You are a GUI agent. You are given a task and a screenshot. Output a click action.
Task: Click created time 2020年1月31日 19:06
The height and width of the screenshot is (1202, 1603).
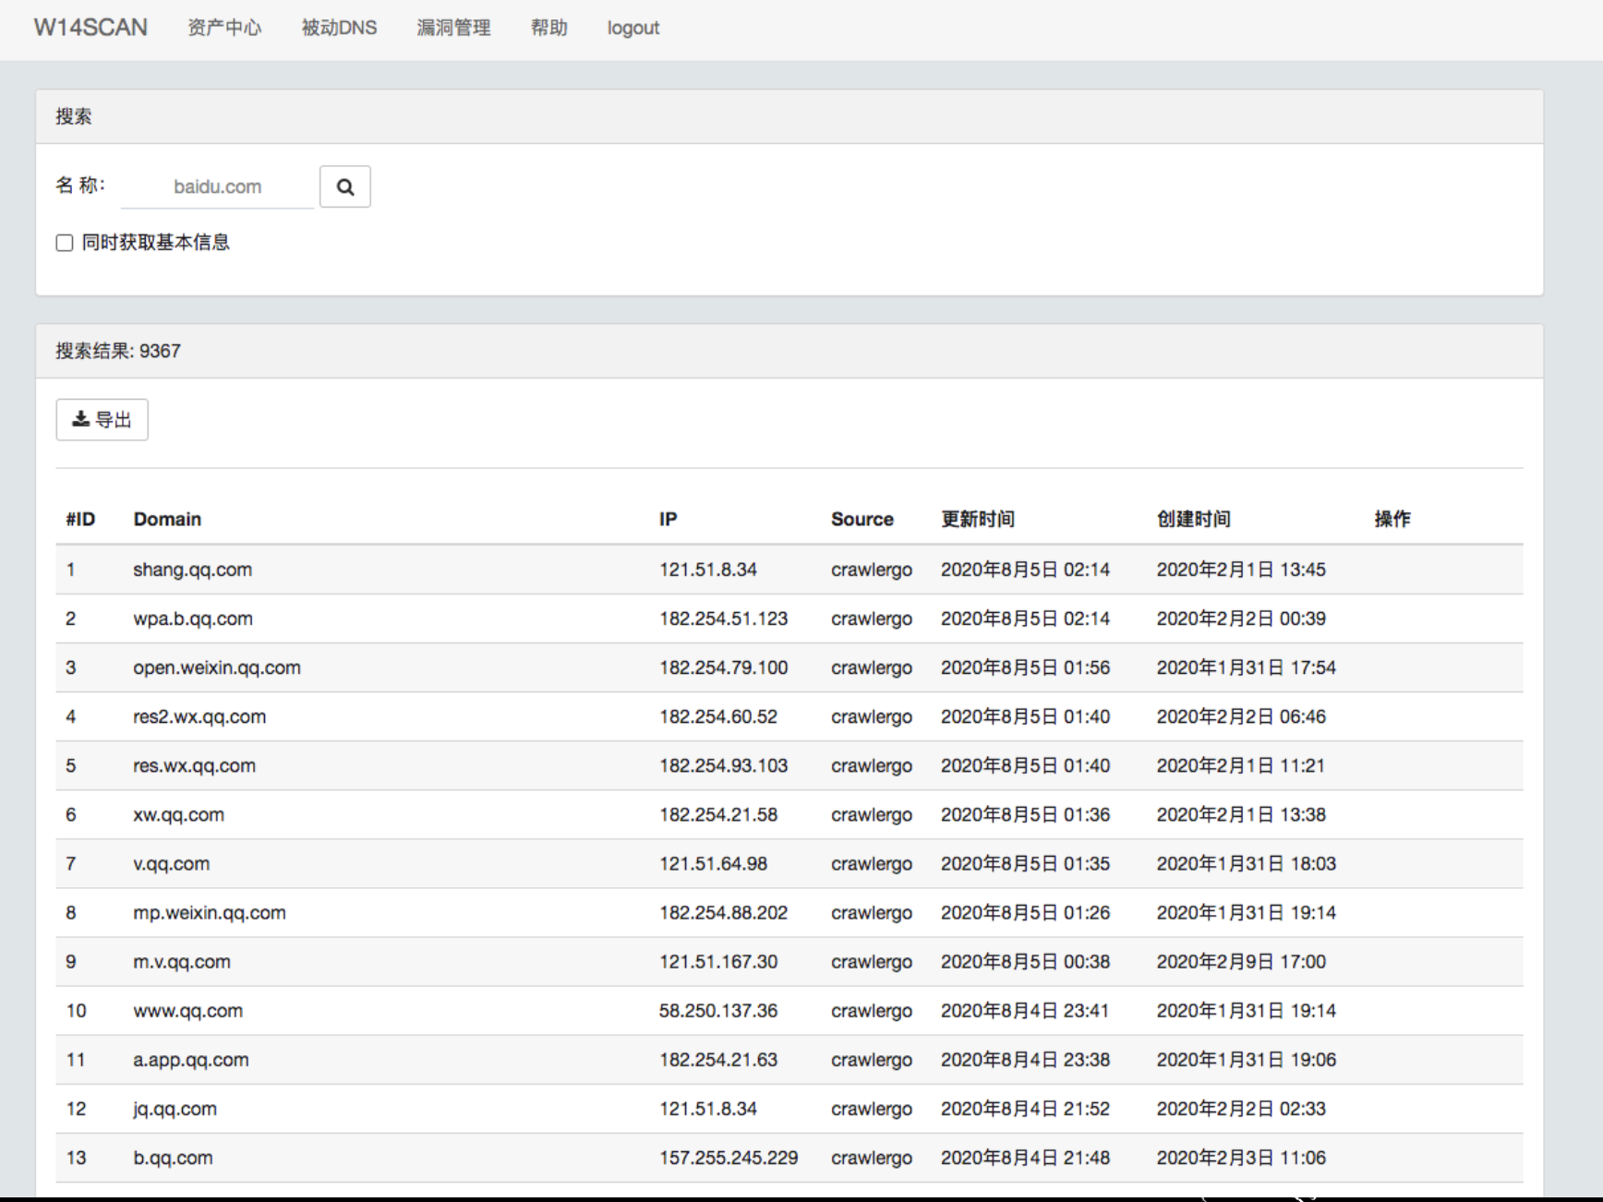click(x=1247, y=1059)
